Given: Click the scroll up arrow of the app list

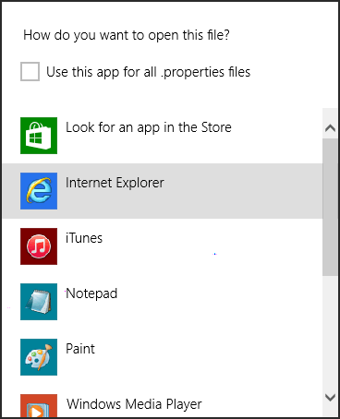Looking at the screenshot, I should pyautogui.click(x=330, y=127).
